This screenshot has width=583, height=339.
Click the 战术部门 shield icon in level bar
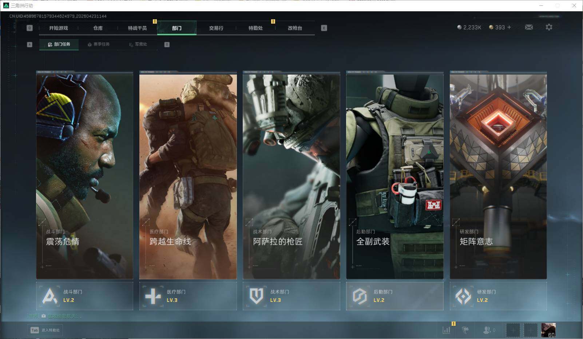coord(256,296)
